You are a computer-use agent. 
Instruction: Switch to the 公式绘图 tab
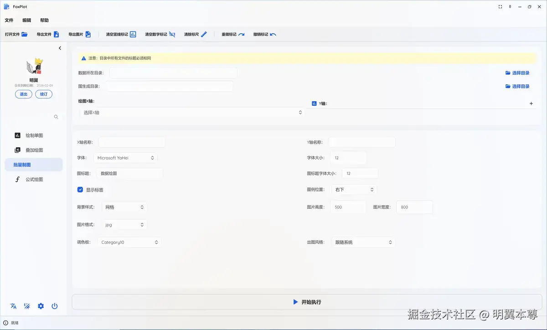(x=29, y=179)
